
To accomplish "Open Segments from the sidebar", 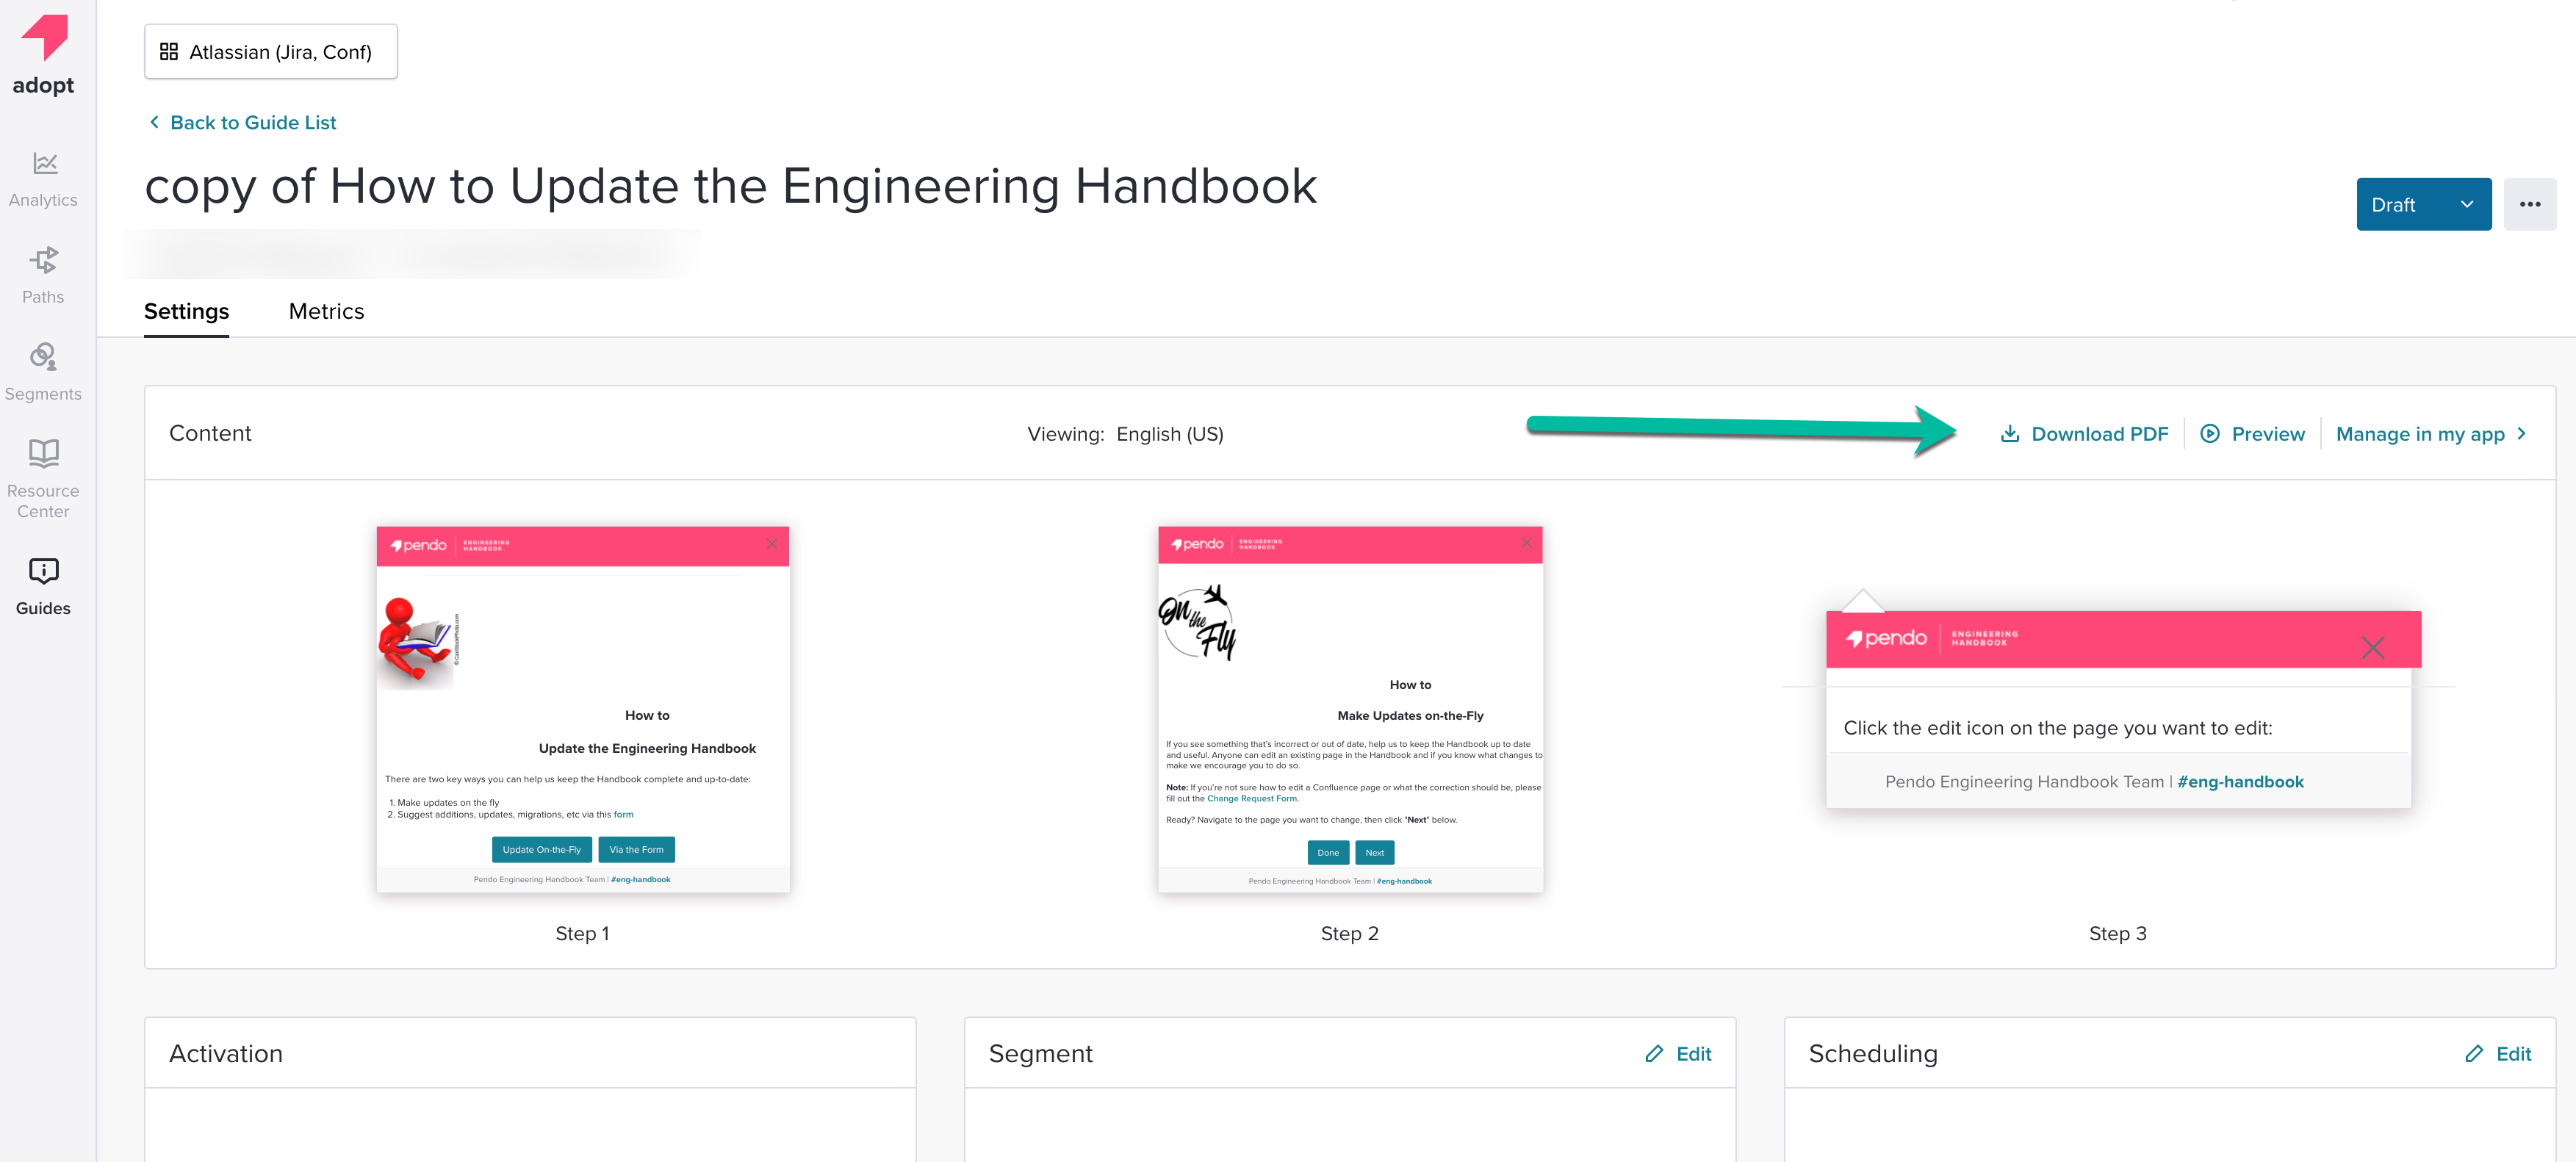I will click(43, 372).
